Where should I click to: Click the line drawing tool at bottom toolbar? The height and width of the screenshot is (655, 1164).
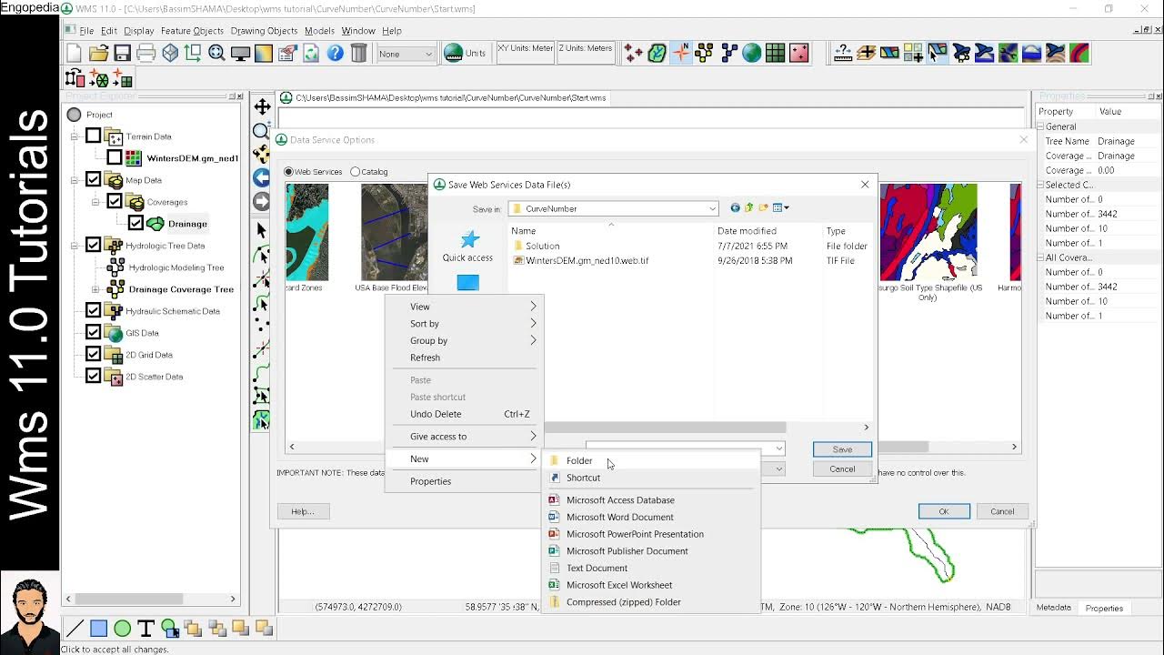75,628
